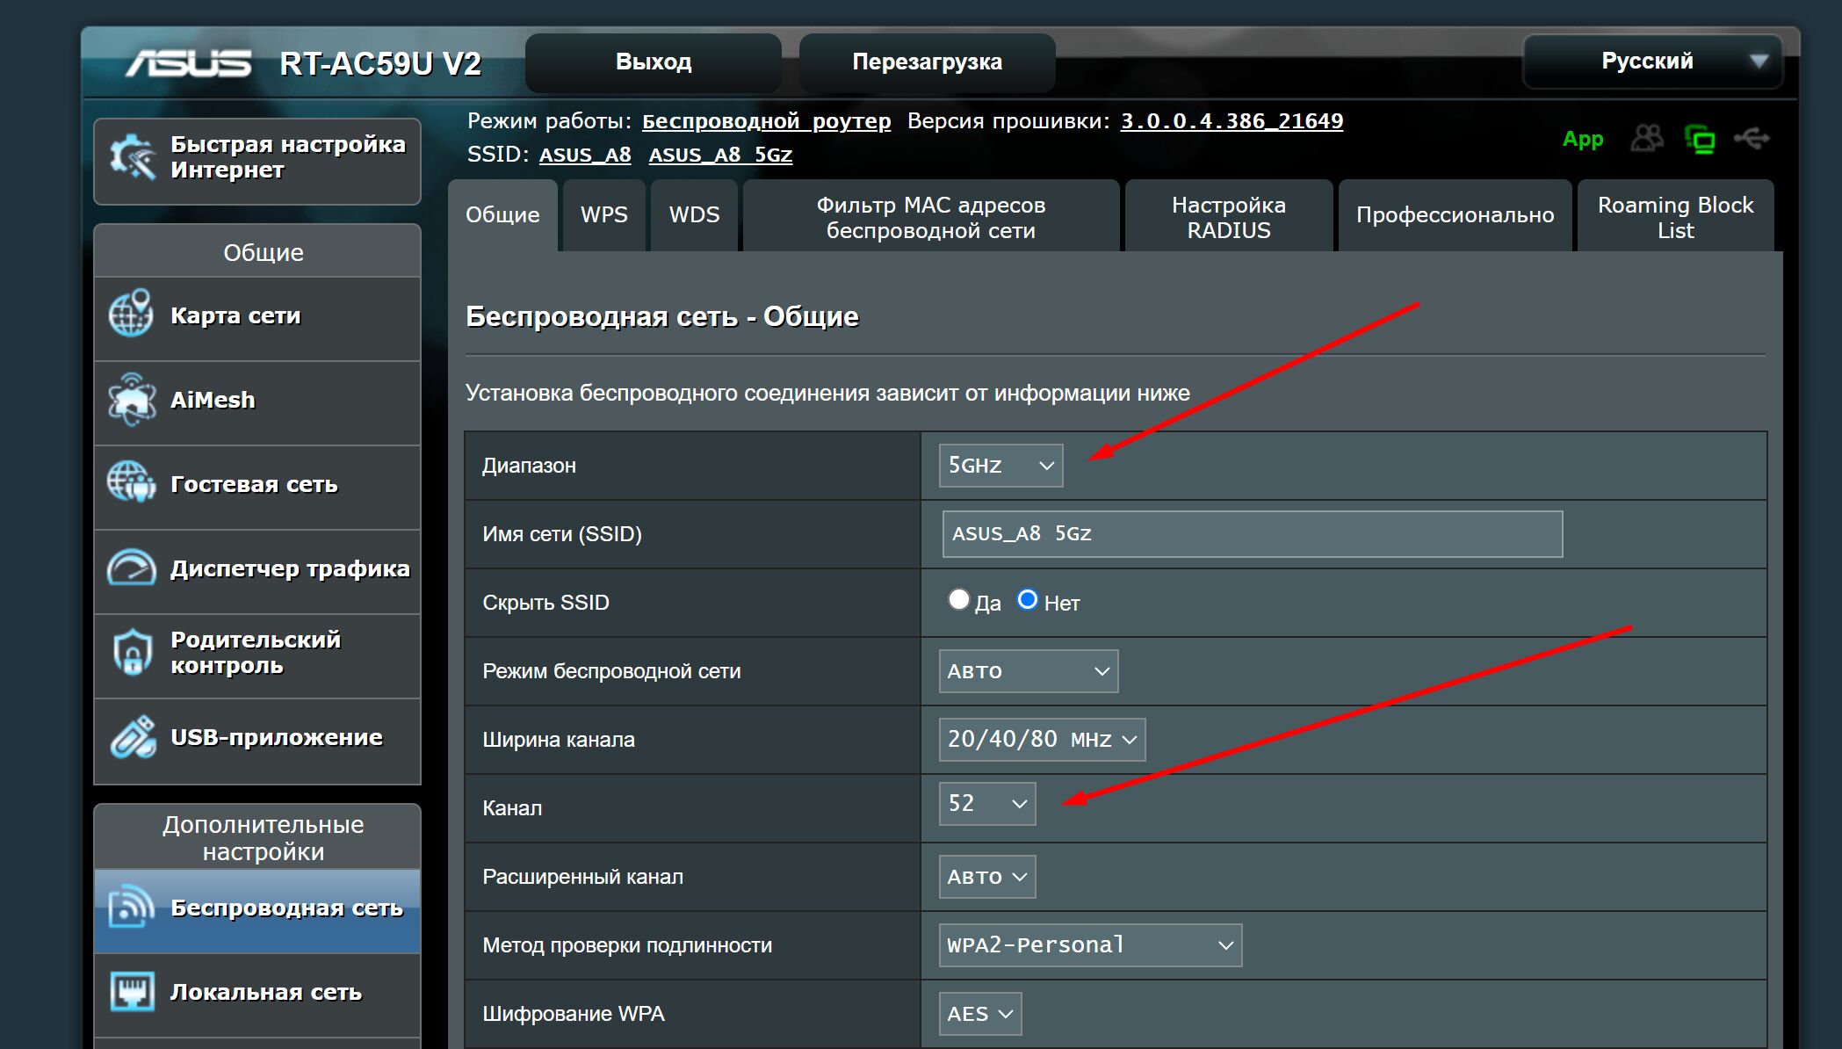Open the wireless mode (Авто) dropdown

click(x=1028, y=671)
